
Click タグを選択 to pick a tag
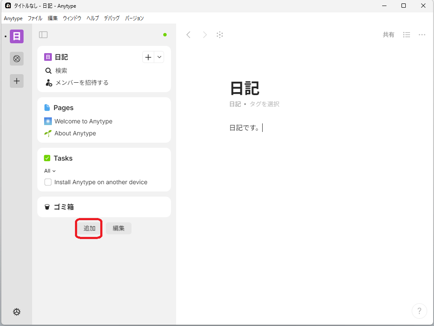(265, 104)
